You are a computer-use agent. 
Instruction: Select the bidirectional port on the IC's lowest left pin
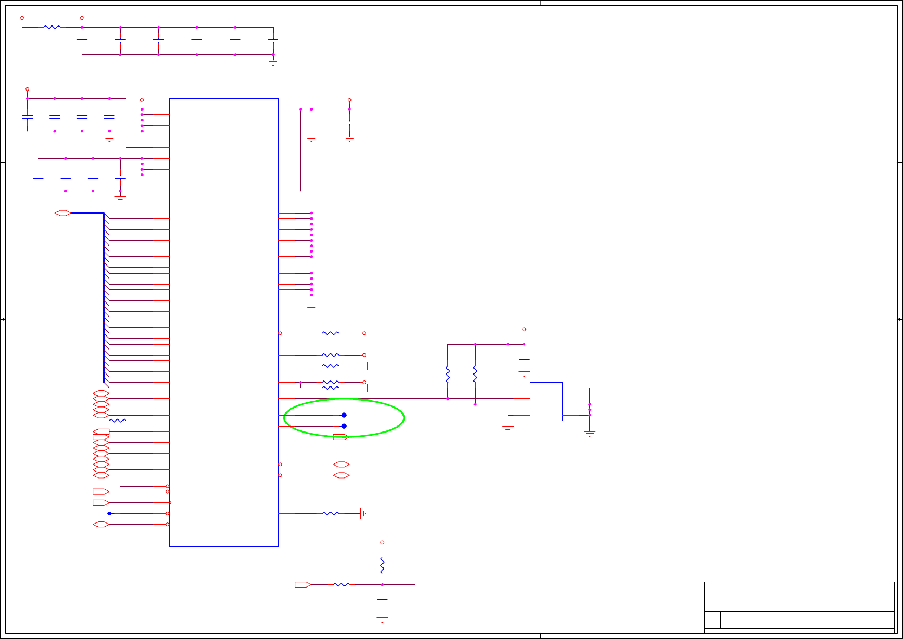coord(101,524)
